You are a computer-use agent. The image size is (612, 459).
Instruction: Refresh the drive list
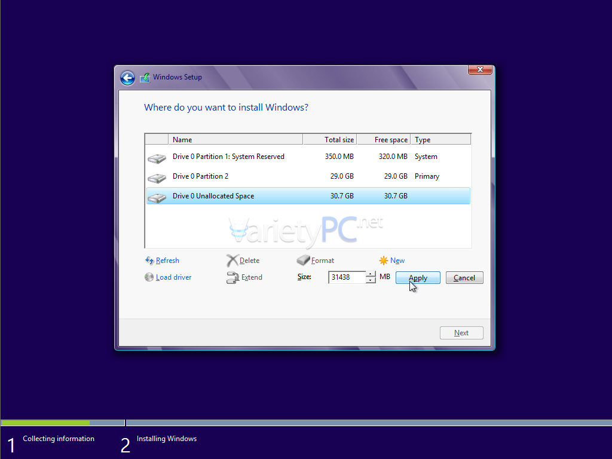(x=167, y=261)
